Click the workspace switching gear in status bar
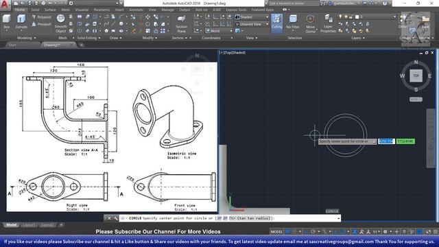439x247 pixels. click(x=385, y=232)
